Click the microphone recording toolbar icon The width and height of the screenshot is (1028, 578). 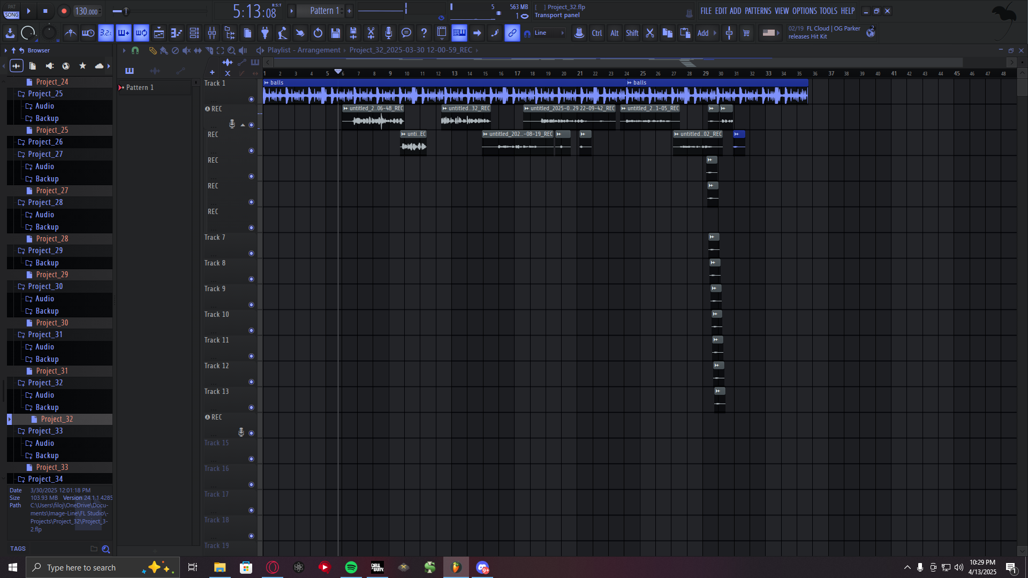(389, 33)
